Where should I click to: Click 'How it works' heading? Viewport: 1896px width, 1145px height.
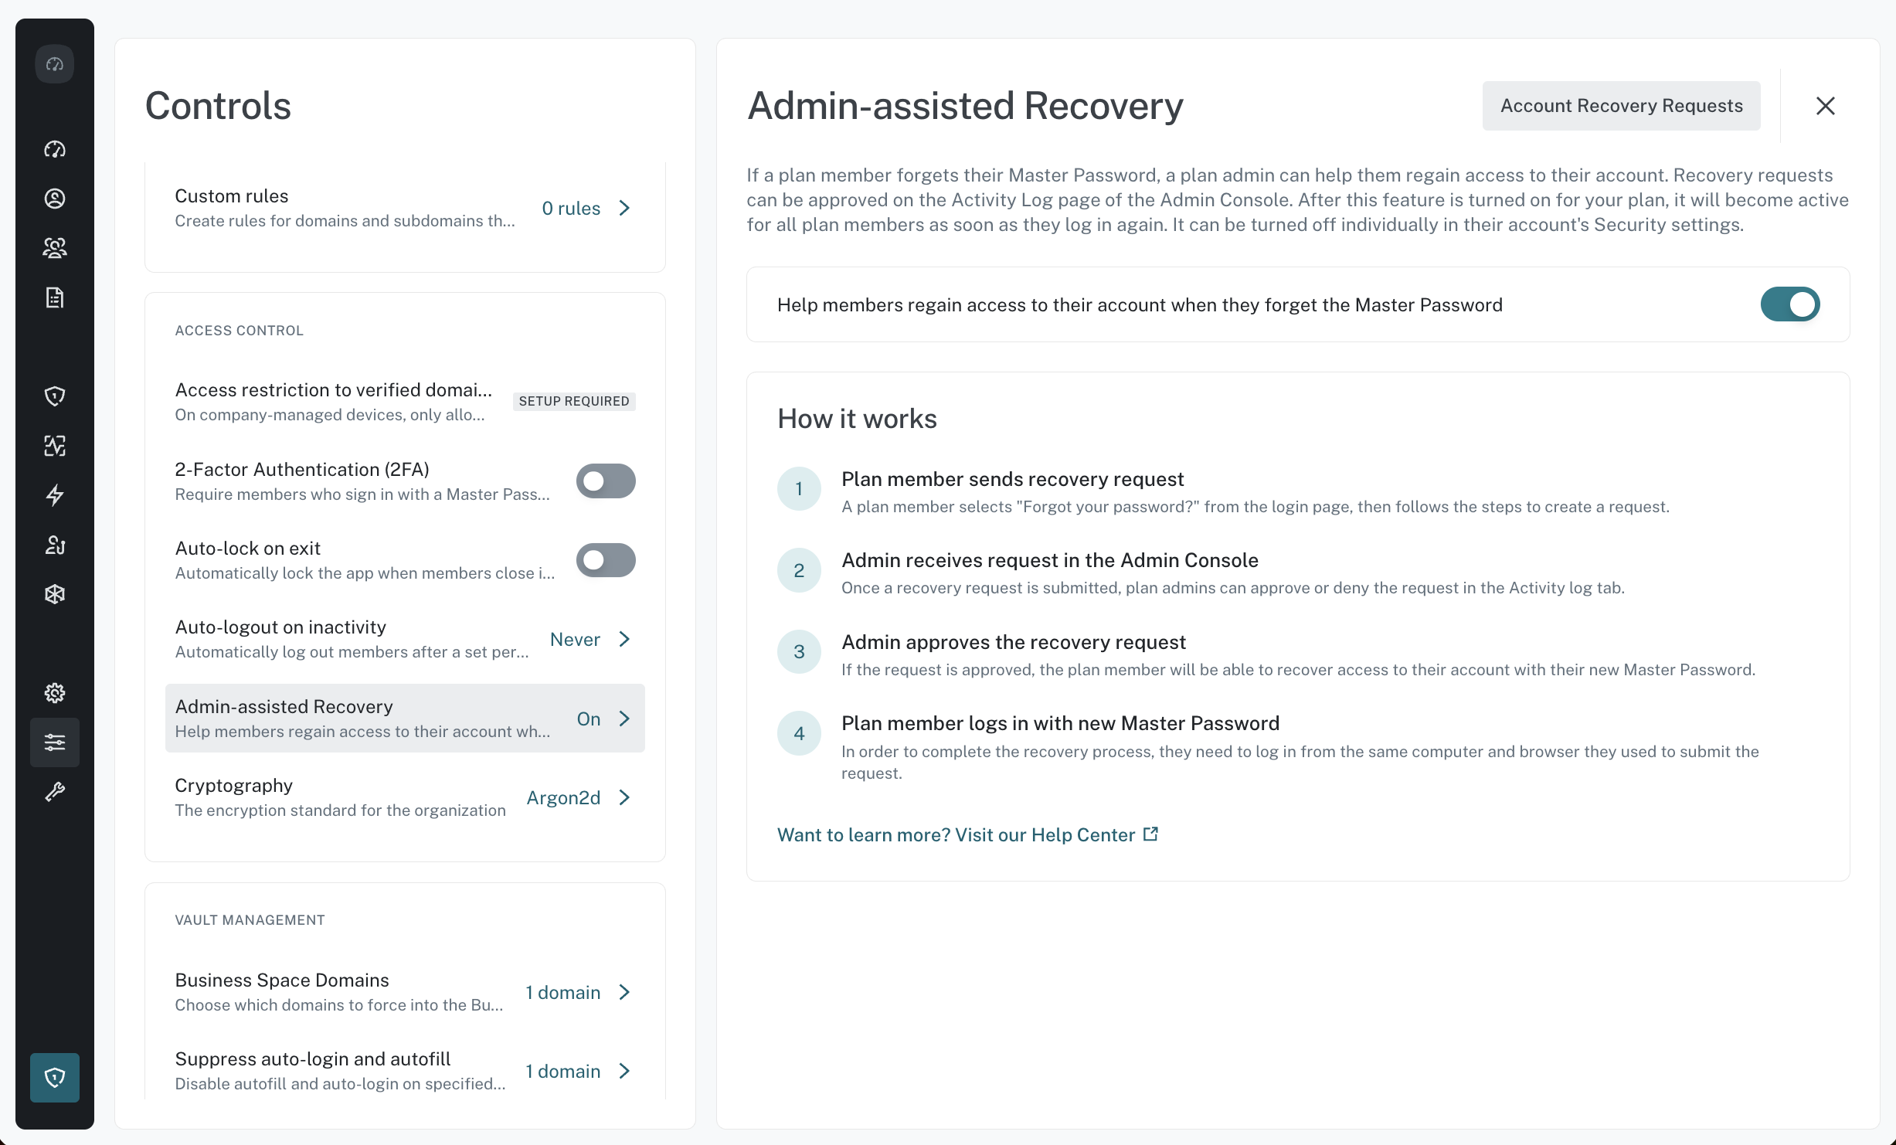click(857, 418)
